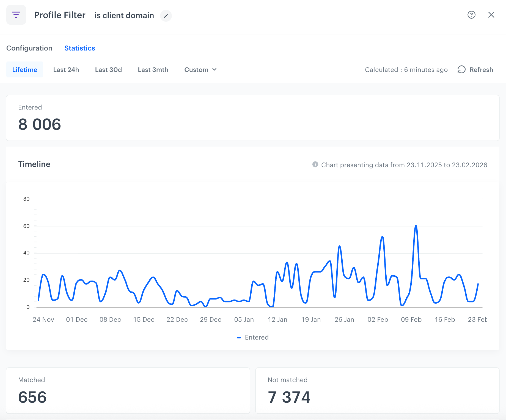Toggle the Entered series legend marker

239,337
